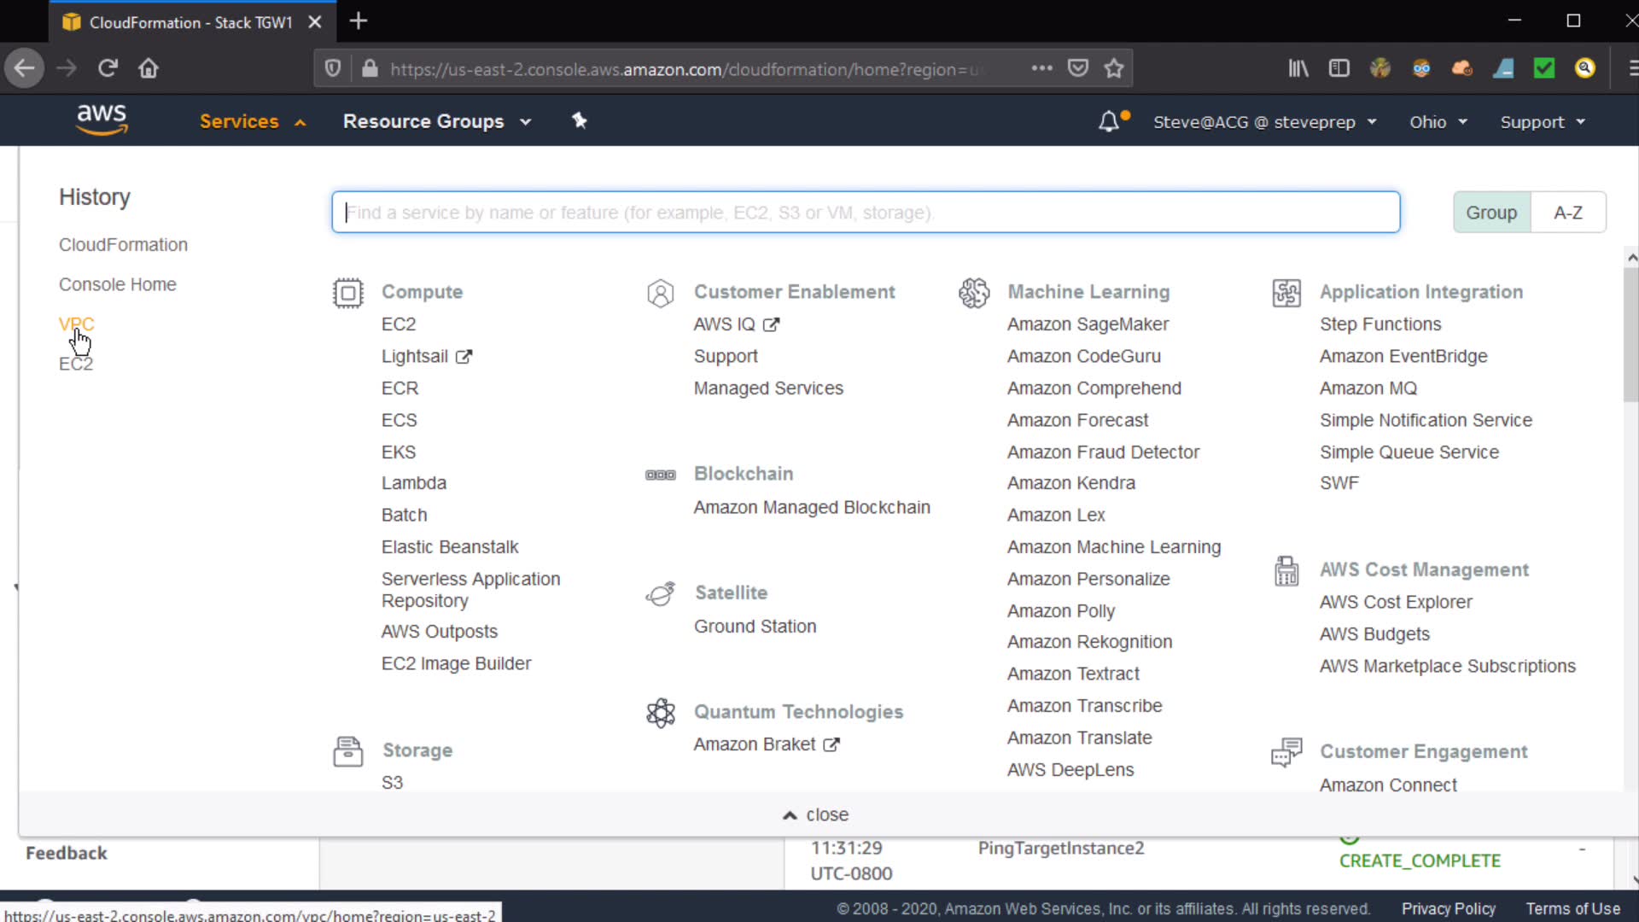The image size is (1639, 922).
Task: Open the Support menu in navbar
Action: [x=1542, y=122]
